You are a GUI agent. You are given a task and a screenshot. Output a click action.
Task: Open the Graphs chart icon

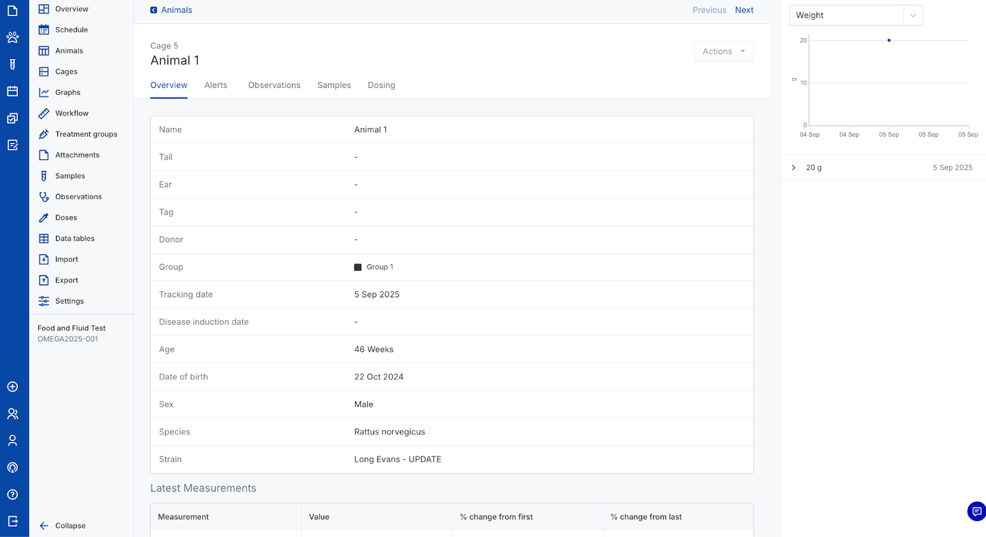coord(44,92)
